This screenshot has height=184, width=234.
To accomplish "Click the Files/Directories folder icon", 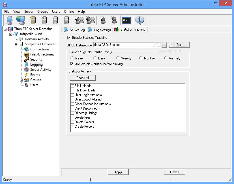I will click(26, 54).
